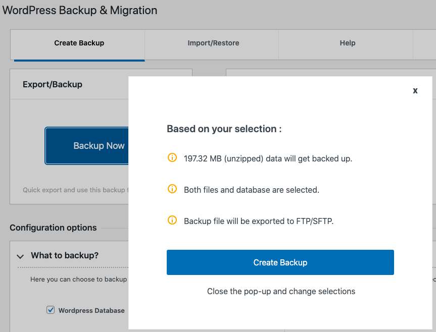Click Close the pop-up and change selections
436x332 pixels.
pos(281,291)
